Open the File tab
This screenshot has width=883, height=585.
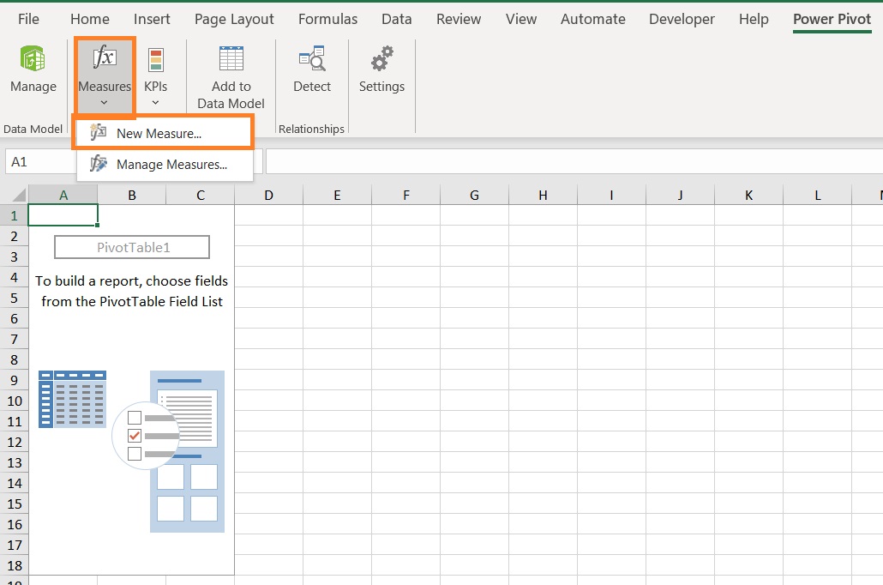coord(29,19)
